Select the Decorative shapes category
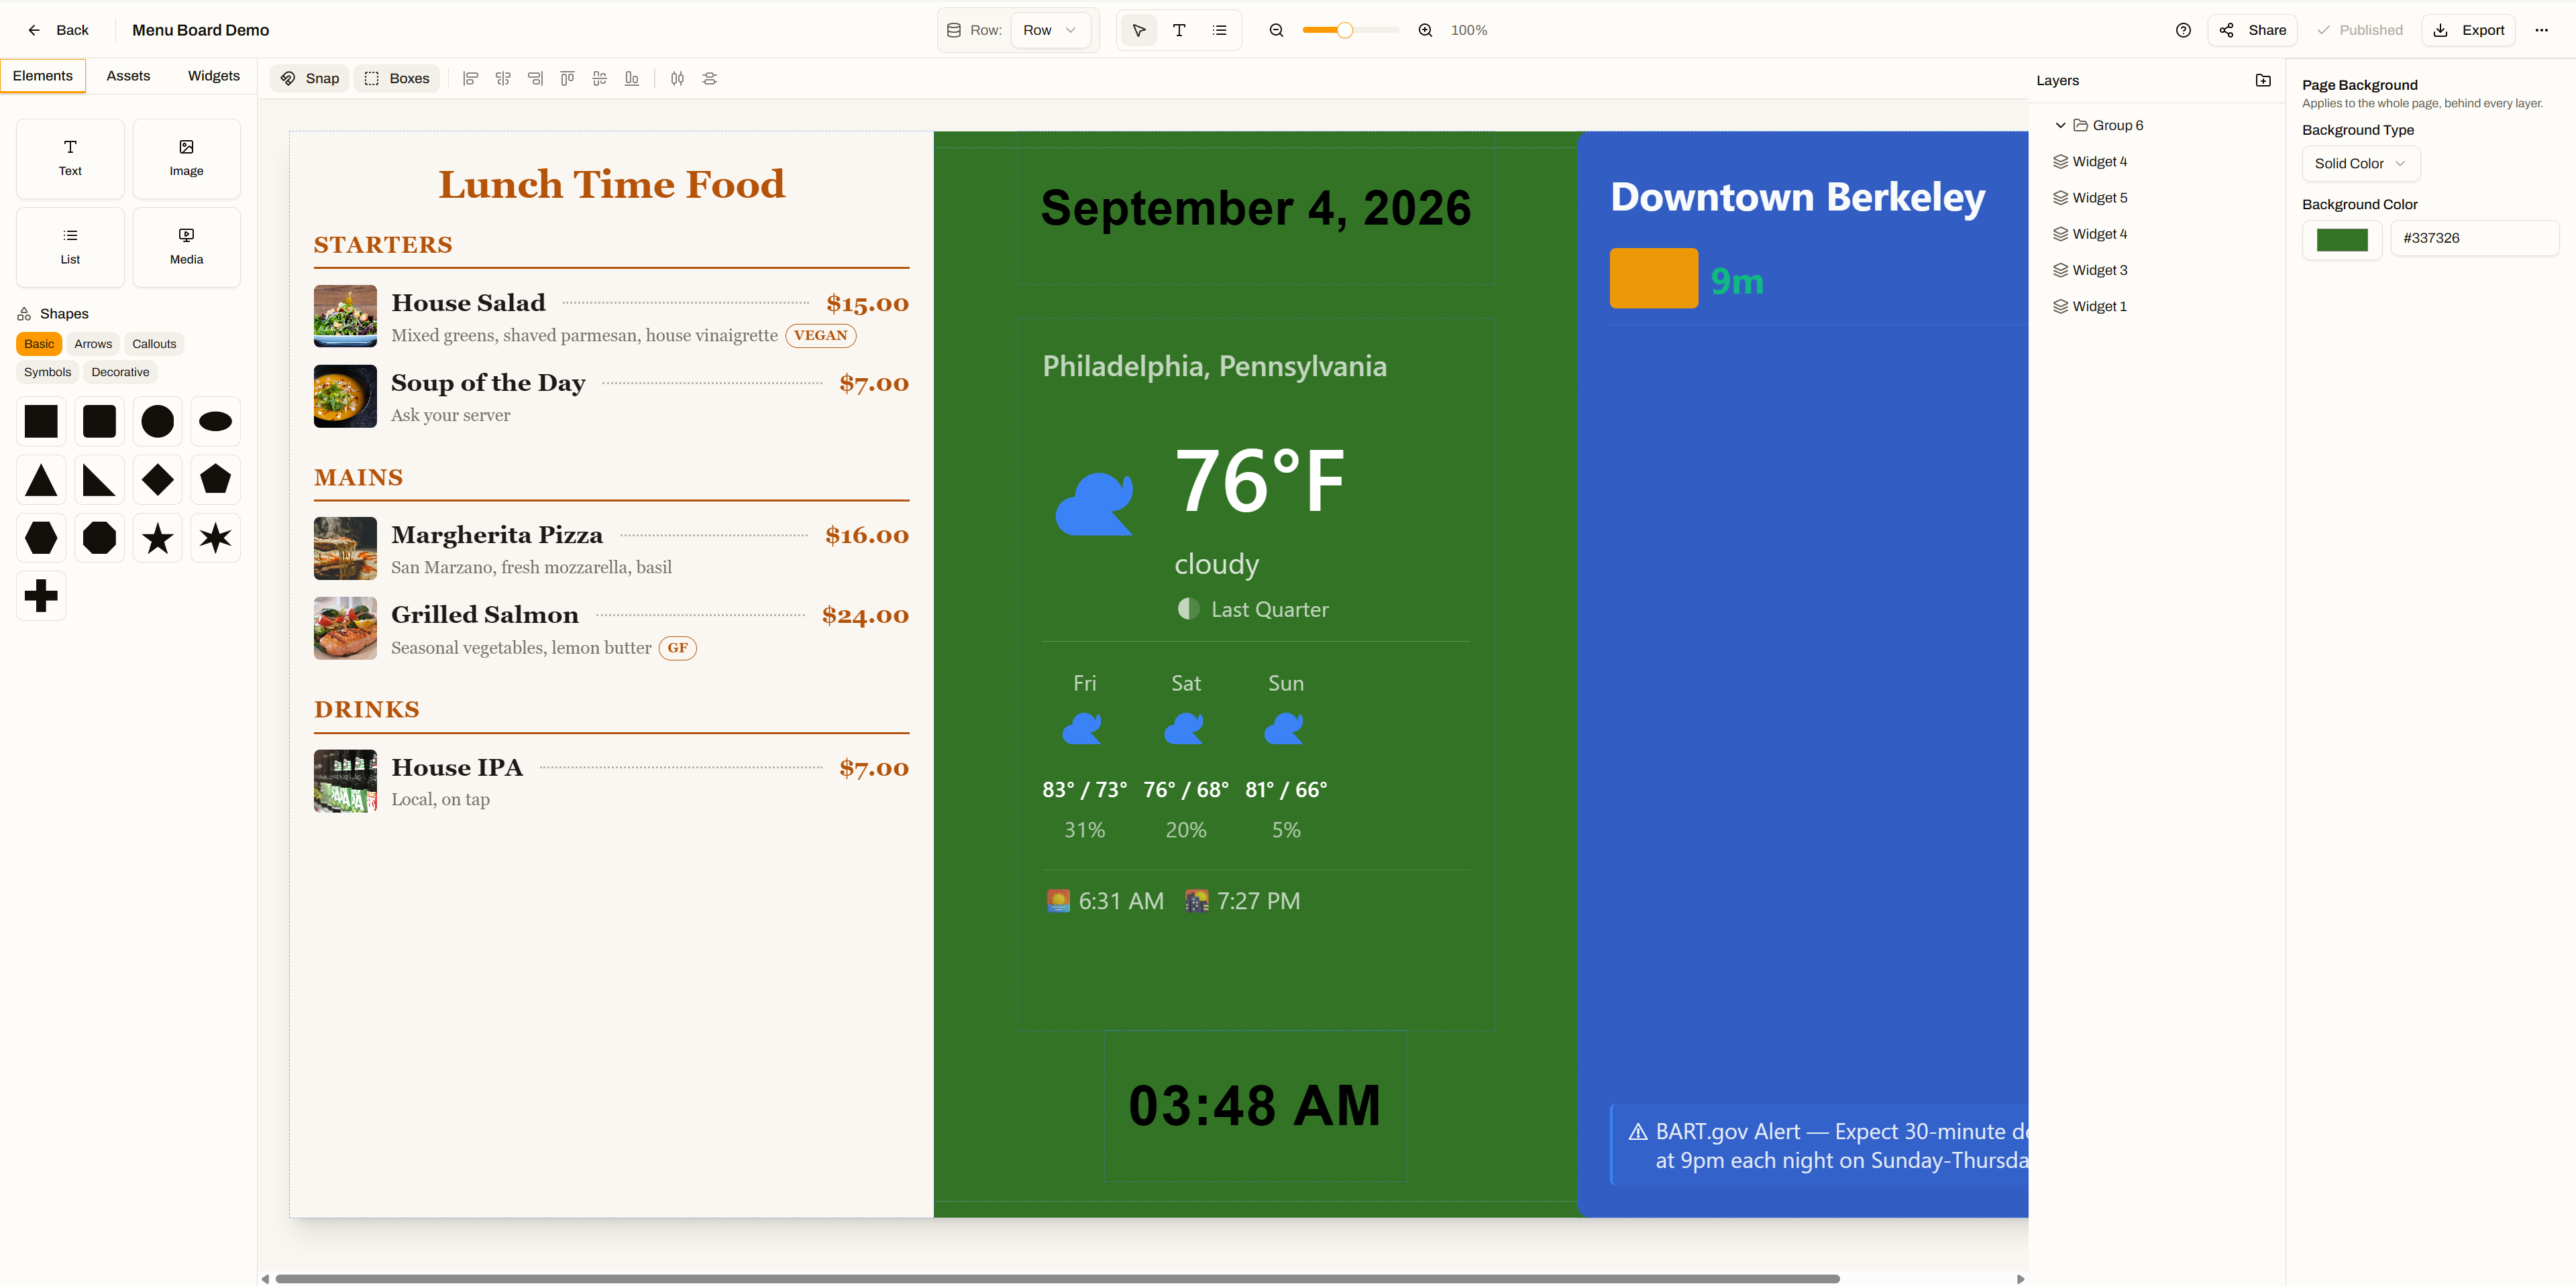The height and width of the screenshot is (1286, 2576). click(120, 371)
